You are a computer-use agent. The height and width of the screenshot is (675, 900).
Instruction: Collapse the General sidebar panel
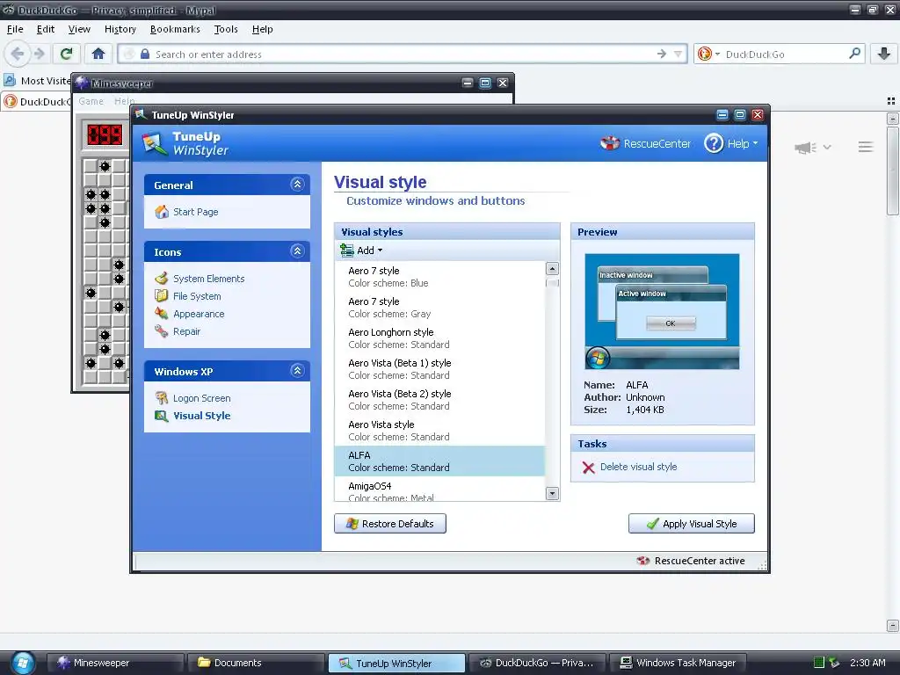[x=297, y=185]
